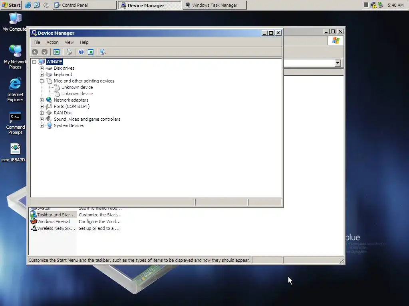Screen dimensions: 409x306
Task: Expand the RAM Disk node
Action: point(42,113)
